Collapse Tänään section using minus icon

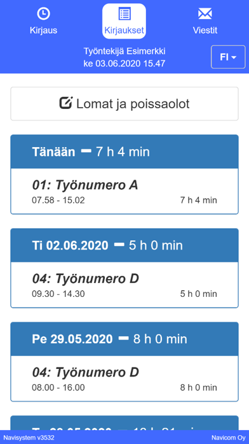pos(86,151)
